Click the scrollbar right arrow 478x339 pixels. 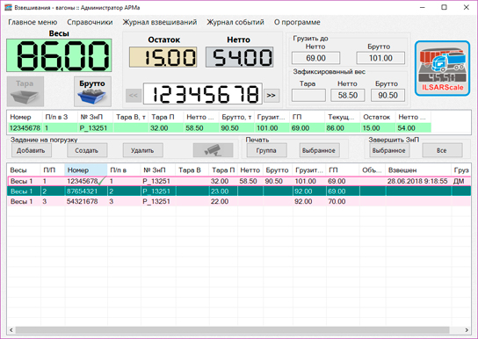click(467, 330)
